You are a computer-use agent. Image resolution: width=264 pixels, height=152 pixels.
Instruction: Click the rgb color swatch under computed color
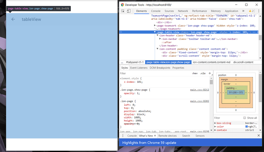click(x=247, y=126)
